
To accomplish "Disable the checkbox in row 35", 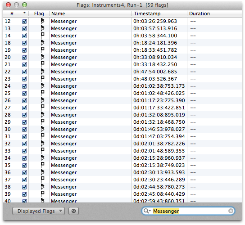I will (x=24, y=165).
